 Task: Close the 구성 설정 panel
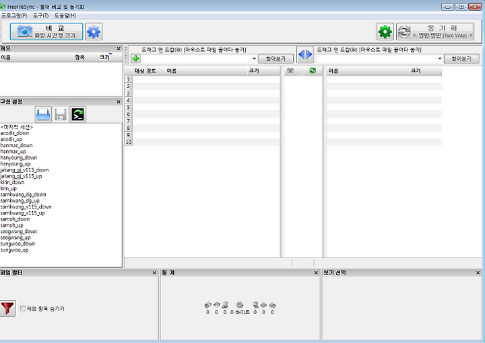(x=119, y=102)
